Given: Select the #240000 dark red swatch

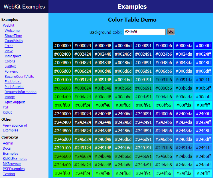Looking at the screenshot, I should [62, 114].
